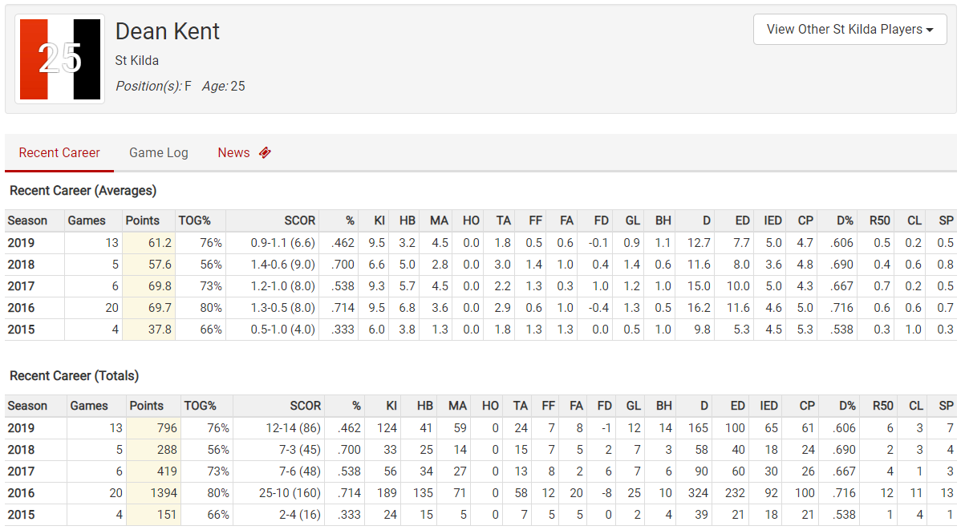Sort Averages table by Points column
Image resolution: width=961 pixels, height=530 pixels.
[143, 220]
